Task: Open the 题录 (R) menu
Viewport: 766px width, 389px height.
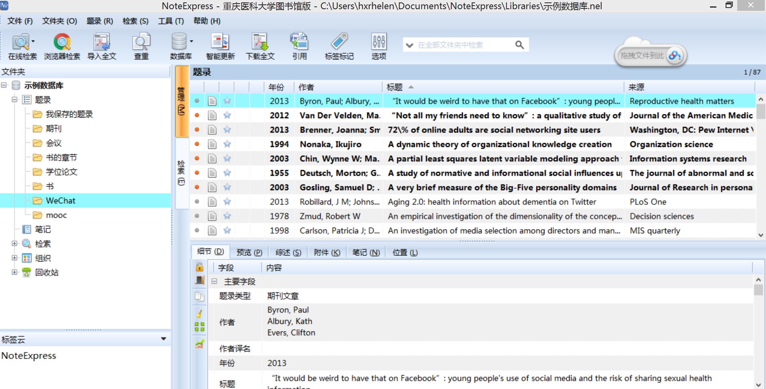Action: pos(100,21)
